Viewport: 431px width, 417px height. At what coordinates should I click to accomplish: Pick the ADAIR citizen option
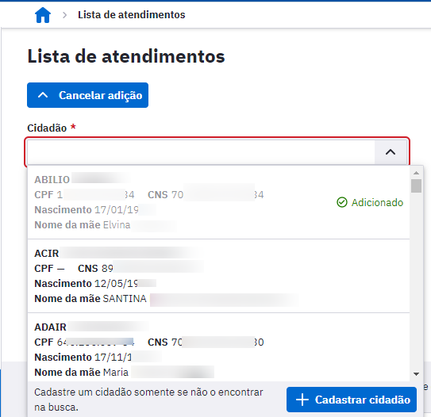[x=218, y=347]
